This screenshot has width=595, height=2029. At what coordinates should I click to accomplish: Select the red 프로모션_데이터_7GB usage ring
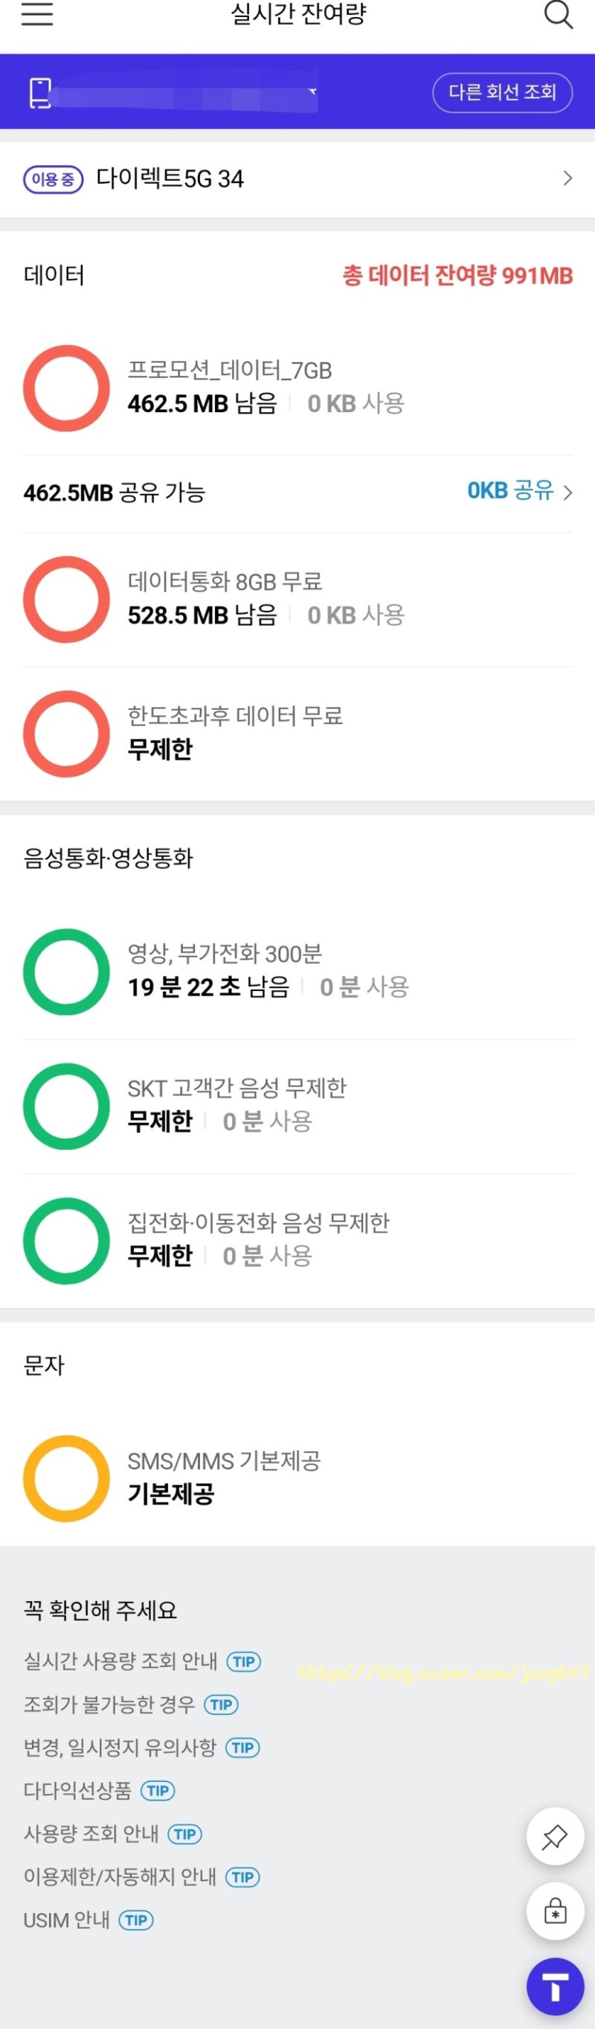coord(66,388)
